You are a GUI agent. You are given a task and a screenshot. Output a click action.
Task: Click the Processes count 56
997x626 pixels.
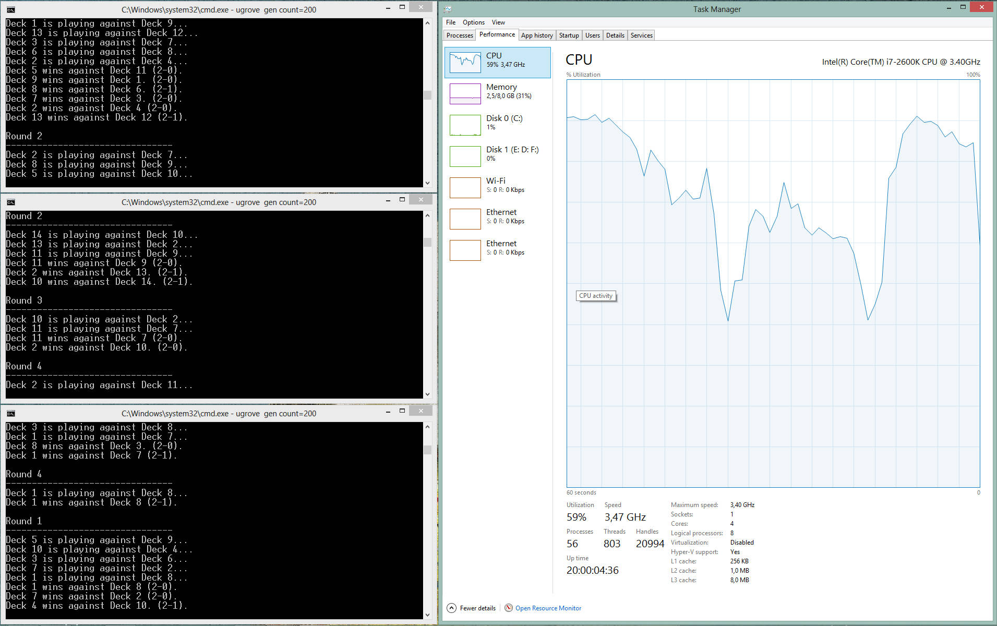pyautogui.click(x=572, y=544)
